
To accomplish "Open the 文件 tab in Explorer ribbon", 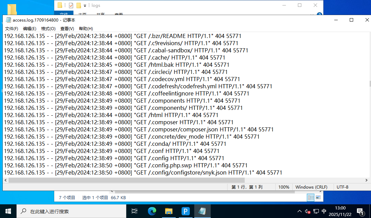I will 64,13.
